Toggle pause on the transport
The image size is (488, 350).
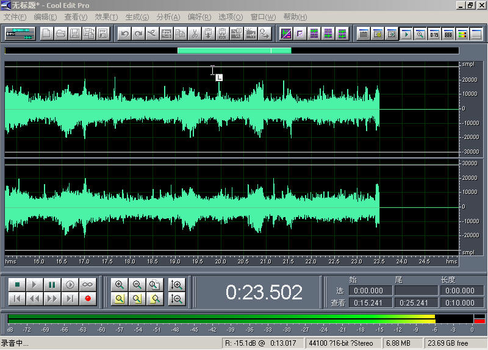(x=52, y=285)
